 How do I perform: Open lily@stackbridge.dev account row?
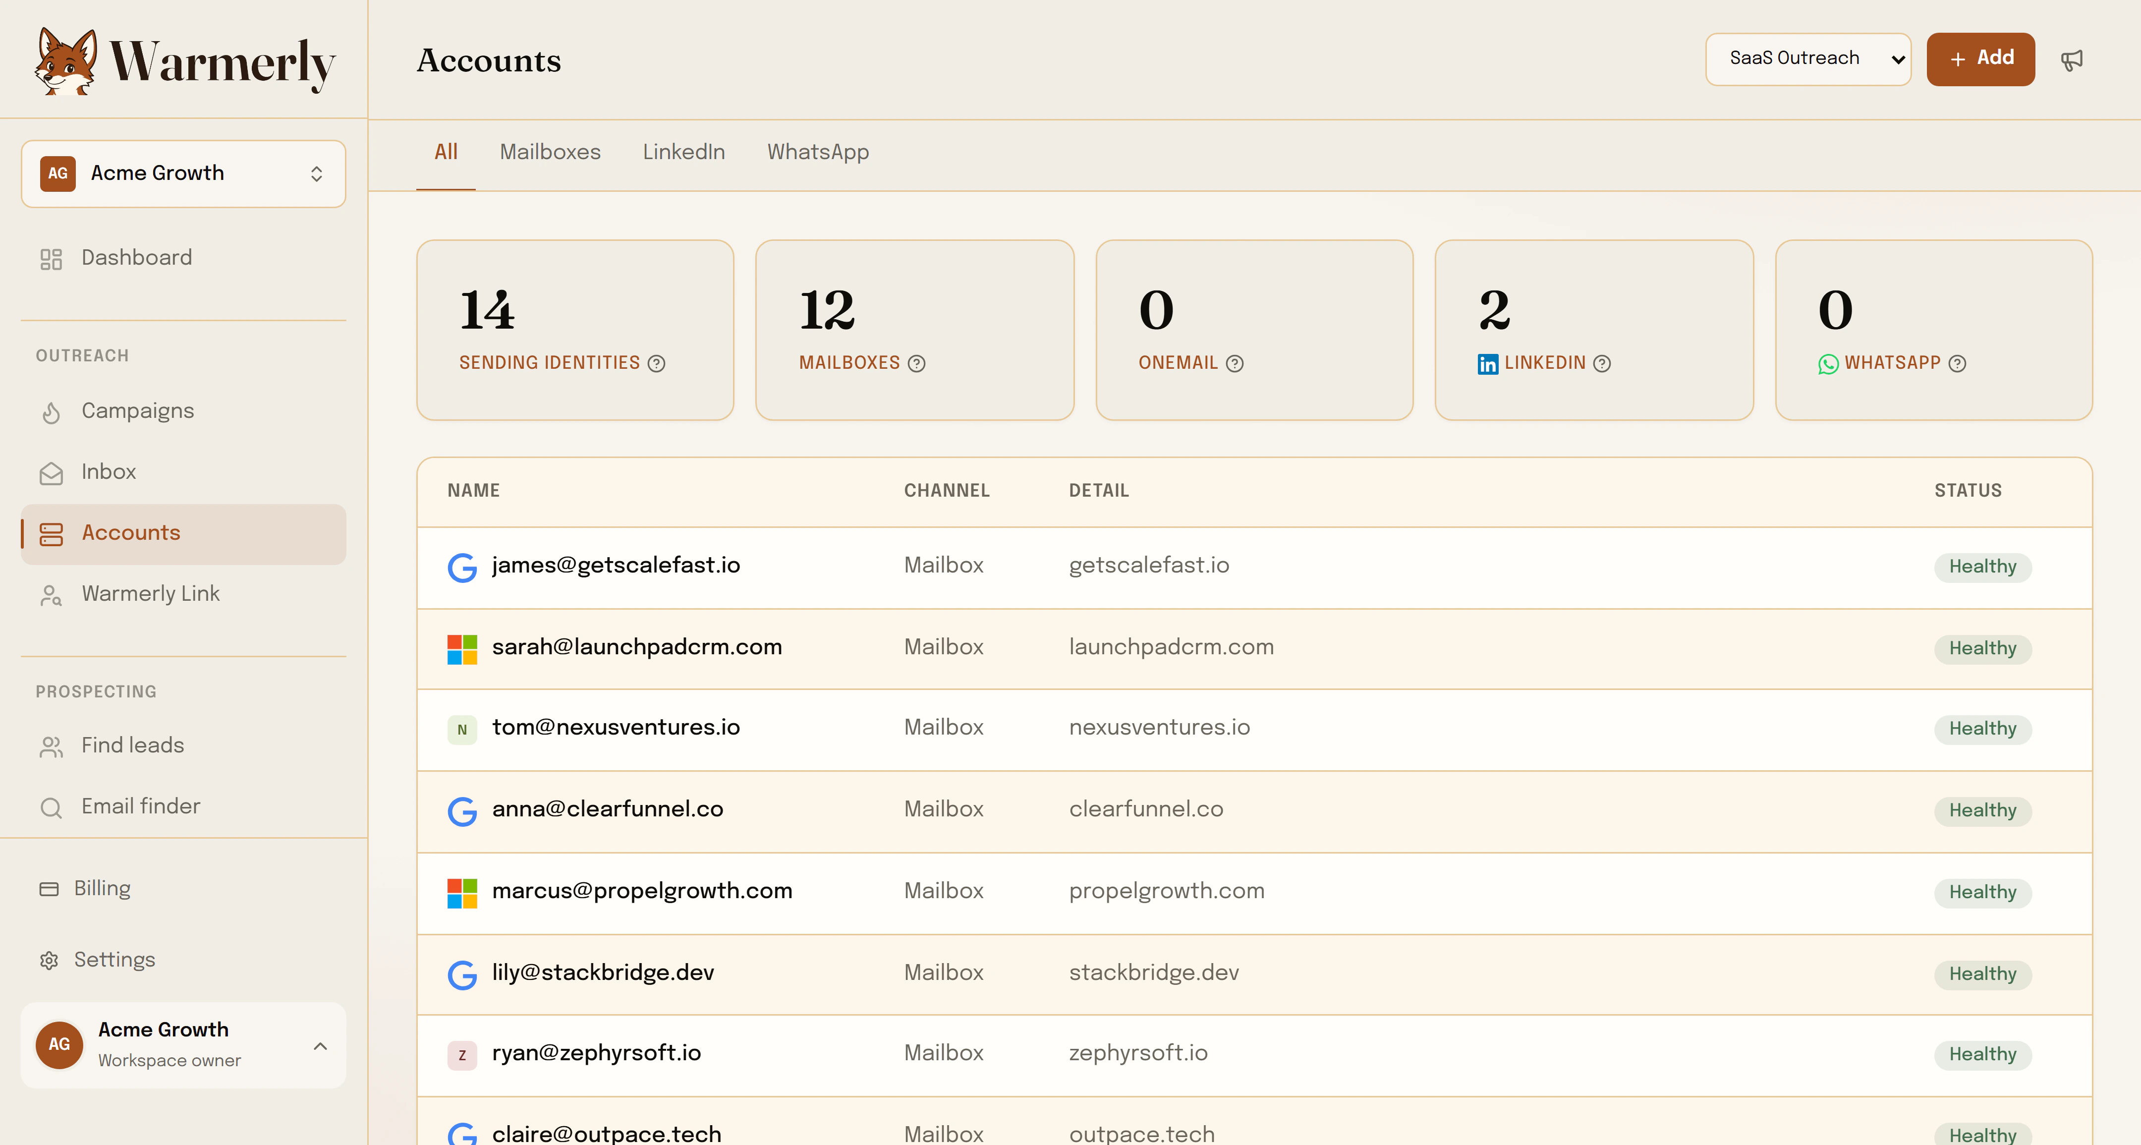pos(1254,974)
